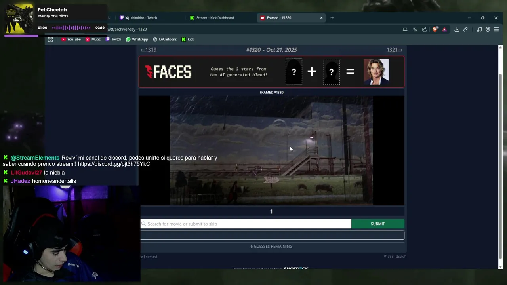507x285 pixels.
Task: Click the search magnifier icon in movie field
Action: (x=144, y=224)
